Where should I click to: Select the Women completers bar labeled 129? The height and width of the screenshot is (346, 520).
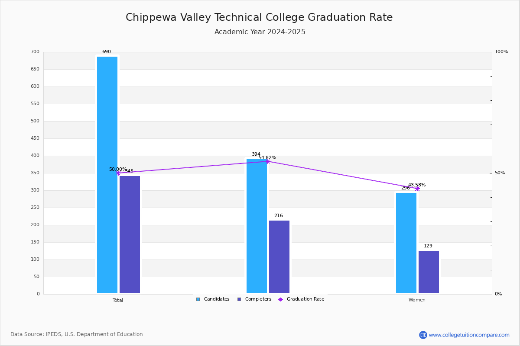tap(429, 272)
